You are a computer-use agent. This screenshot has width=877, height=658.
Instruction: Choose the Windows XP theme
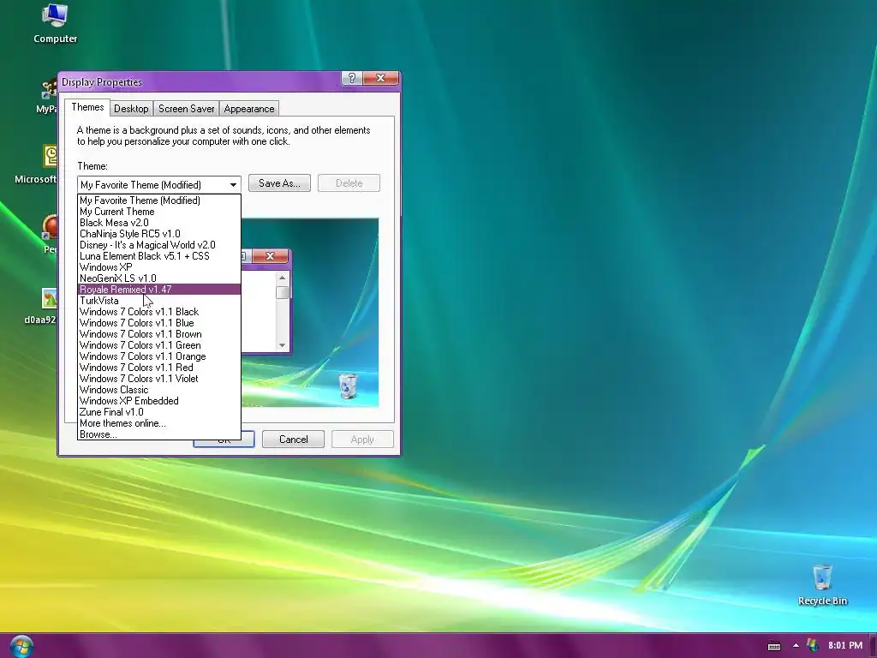158,267
